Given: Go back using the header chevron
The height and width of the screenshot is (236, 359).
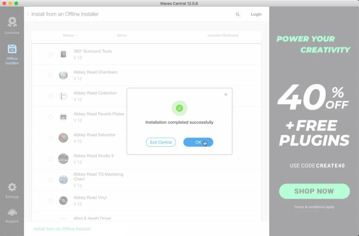Looking at the screenshot, I should pyautogui.click(x=28, y=14).
